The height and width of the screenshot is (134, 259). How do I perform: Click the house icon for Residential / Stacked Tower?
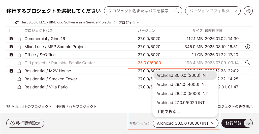[19, 79]
